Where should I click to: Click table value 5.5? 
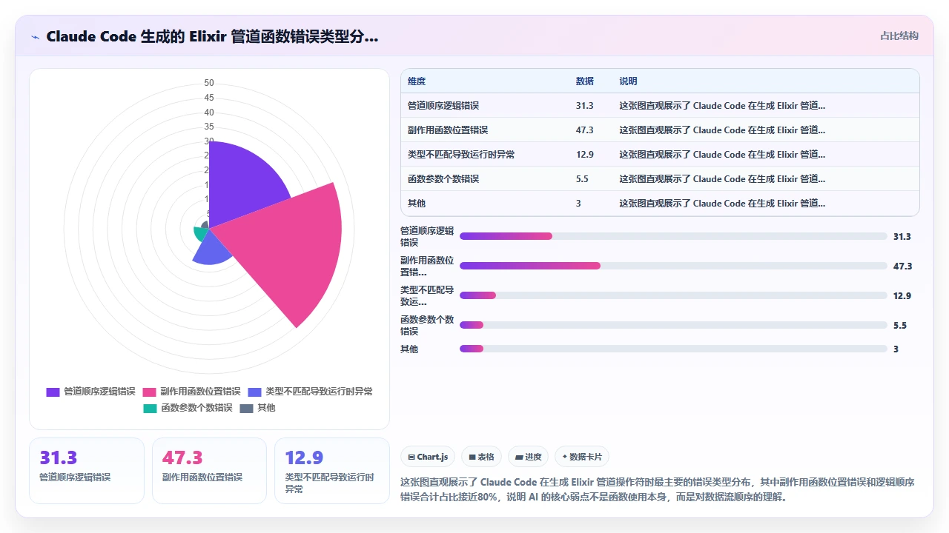(582, 179)
